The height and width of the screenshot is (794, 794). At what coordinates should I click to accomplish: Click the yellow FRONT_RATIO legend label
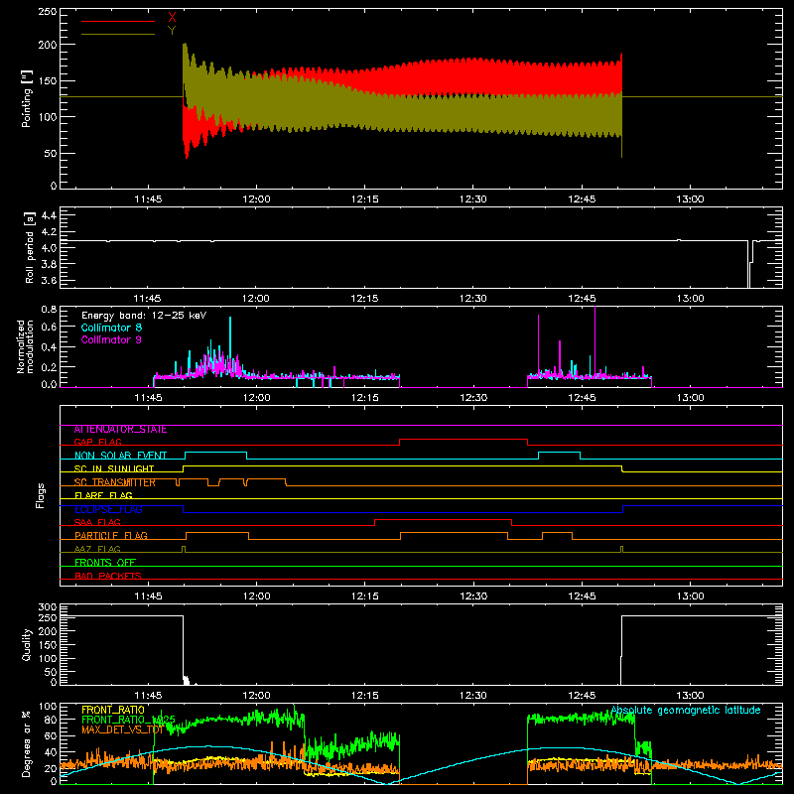pos(113,710)
